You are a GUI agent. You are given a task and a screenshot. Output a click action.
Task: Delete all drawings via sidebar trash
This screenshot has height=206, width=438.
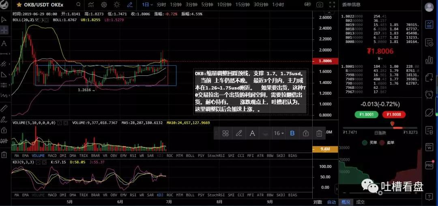(x=4, y=154)
